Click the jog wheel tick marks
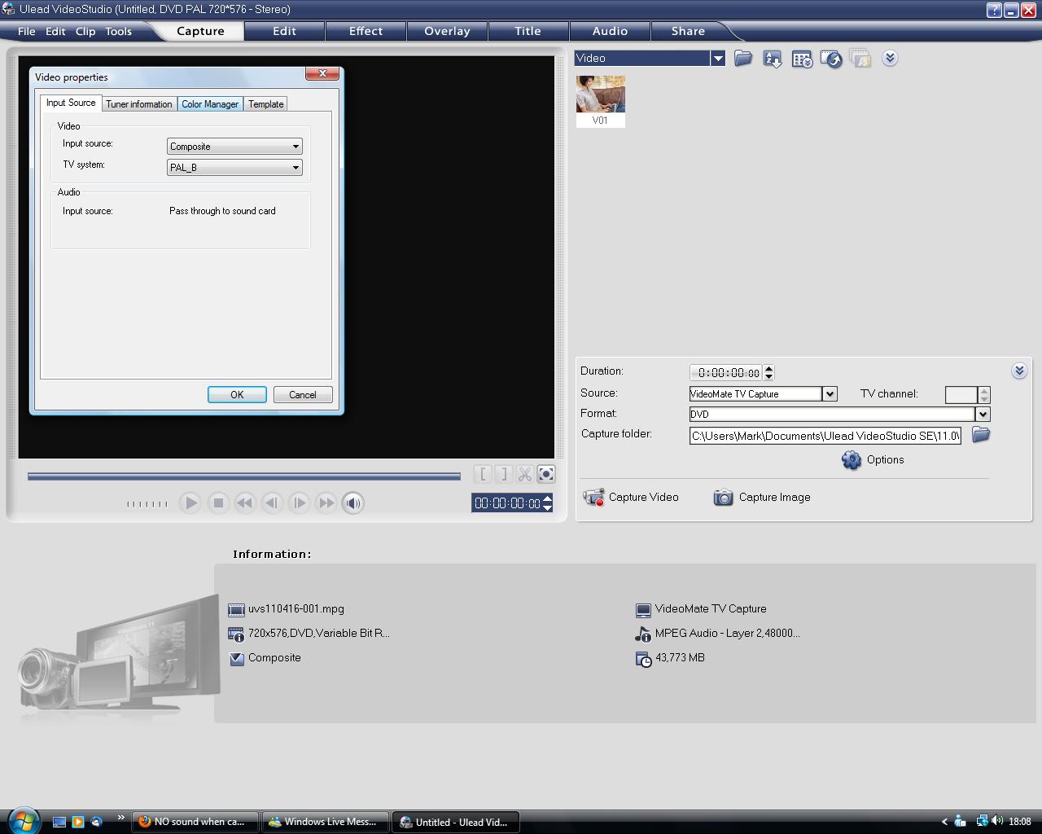 147,504
